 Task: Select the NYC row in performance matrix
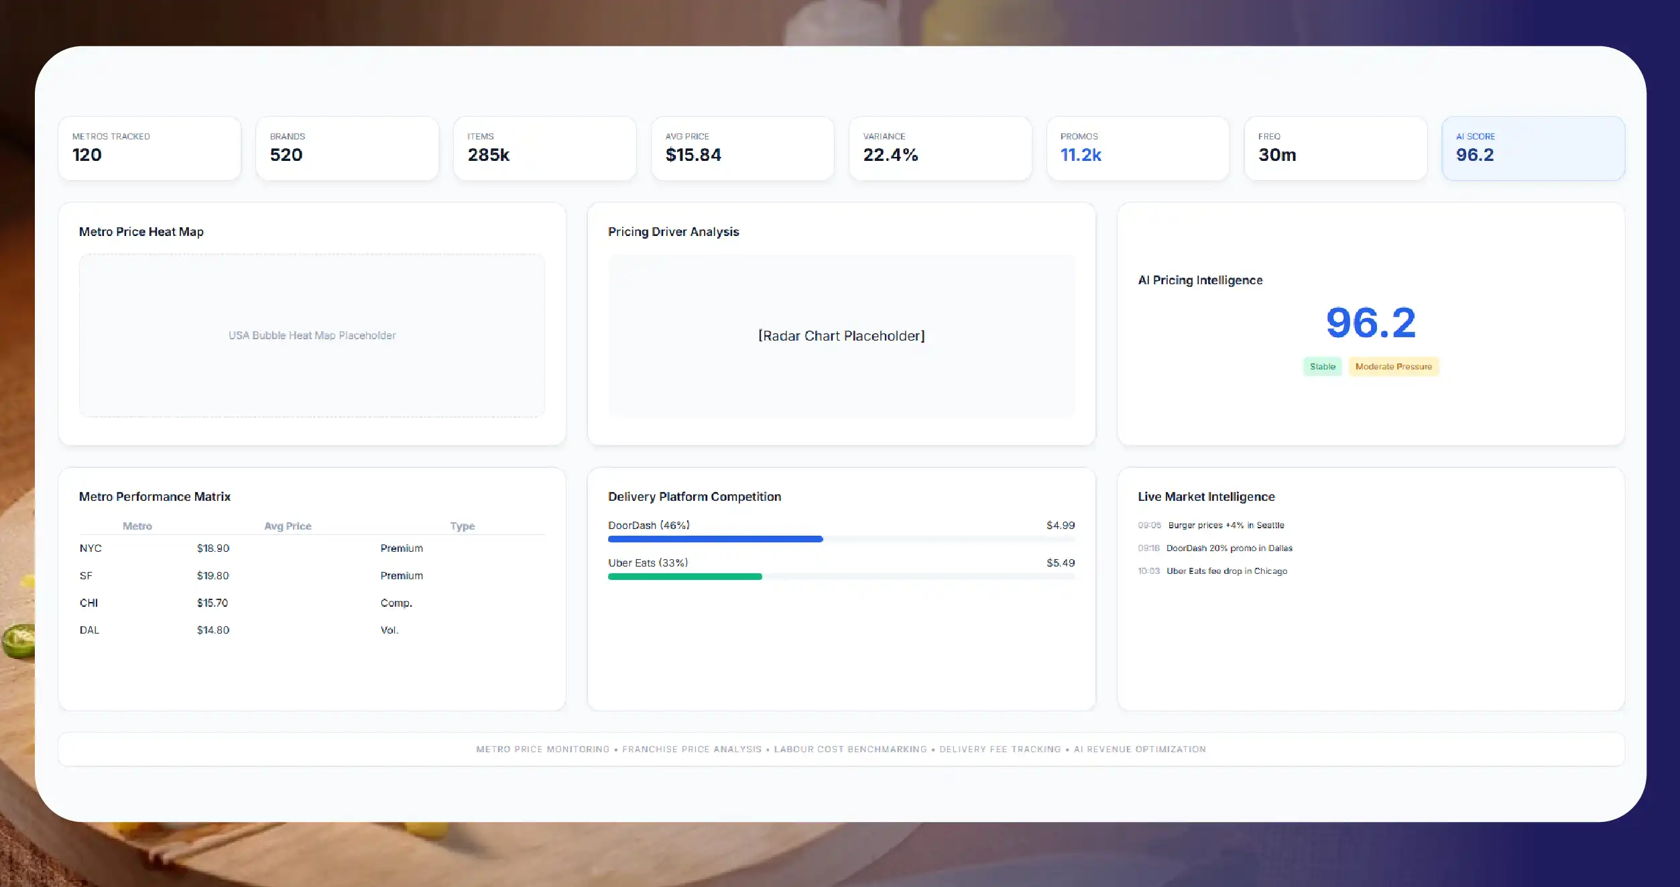coord(312,548)
